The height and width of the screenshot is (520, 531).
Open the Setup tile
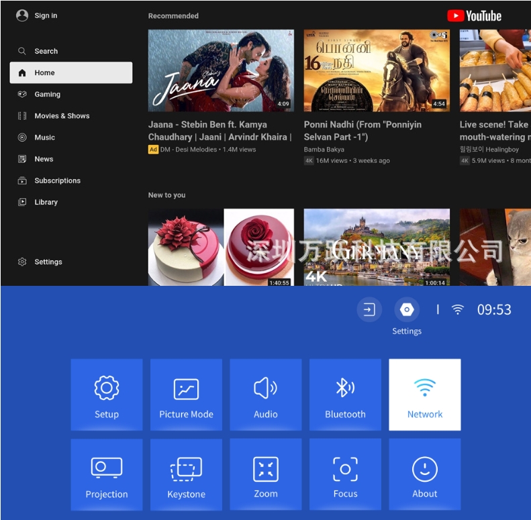pyautogui.click(x=107, y=395)
